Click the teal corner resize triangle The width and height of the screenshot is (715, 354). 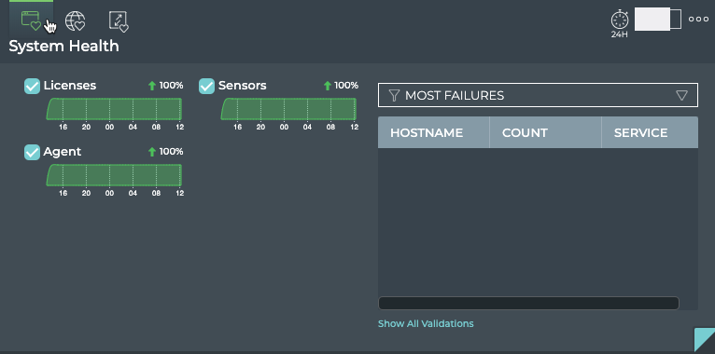(705, 339)
